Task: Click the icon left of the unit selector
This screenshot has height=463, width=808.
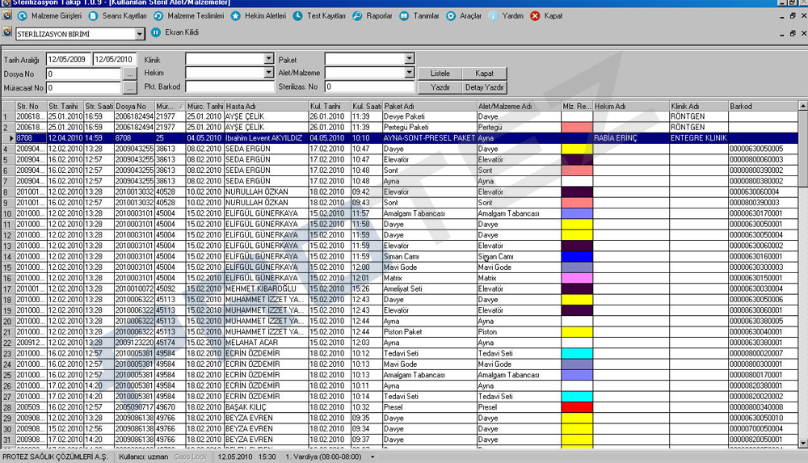Action: pos(6,32)
